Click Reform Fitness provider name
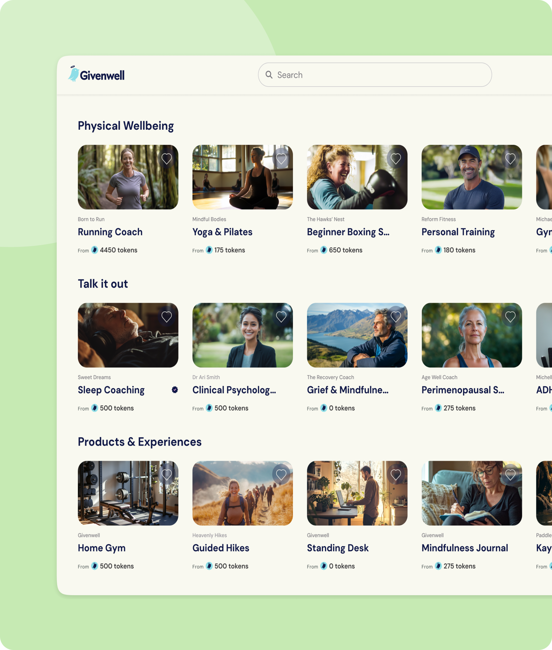552x650 pixels. 438,219
